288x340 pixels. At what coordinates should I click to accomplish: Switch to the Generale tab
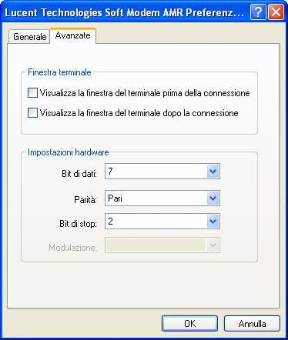pyautogui.click(x=30, y=37)
